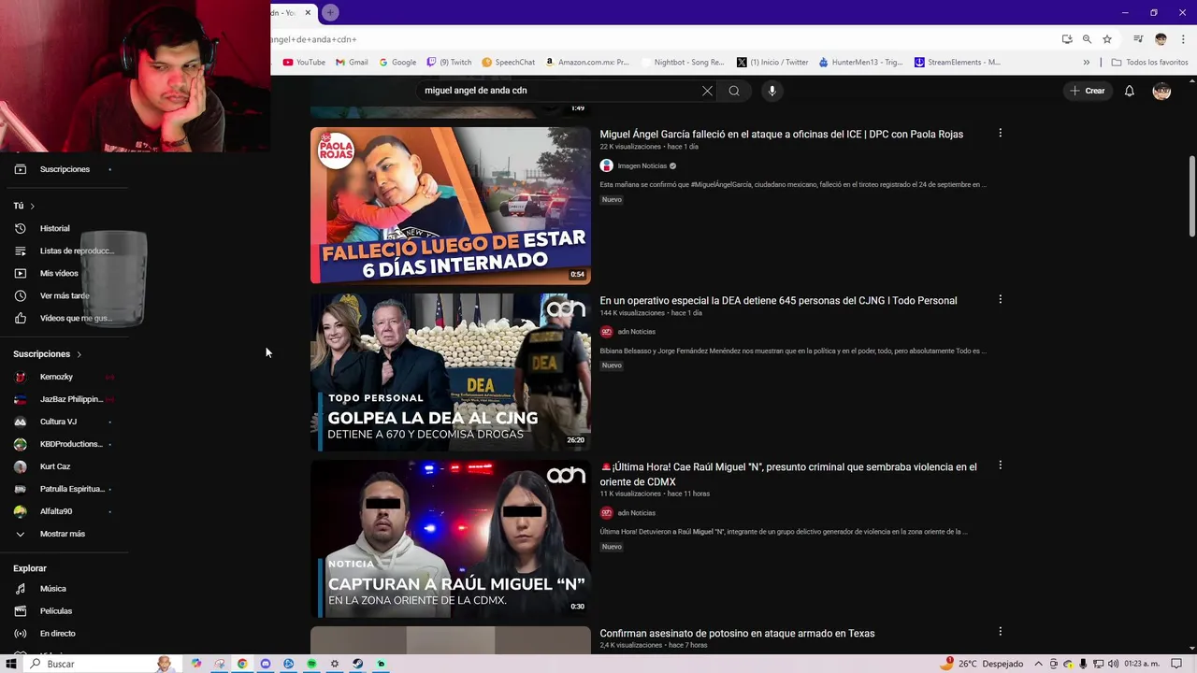The image size is (1197, 673).
Task: Open StreamElements bookmark
Action: (x=958, y=63)
